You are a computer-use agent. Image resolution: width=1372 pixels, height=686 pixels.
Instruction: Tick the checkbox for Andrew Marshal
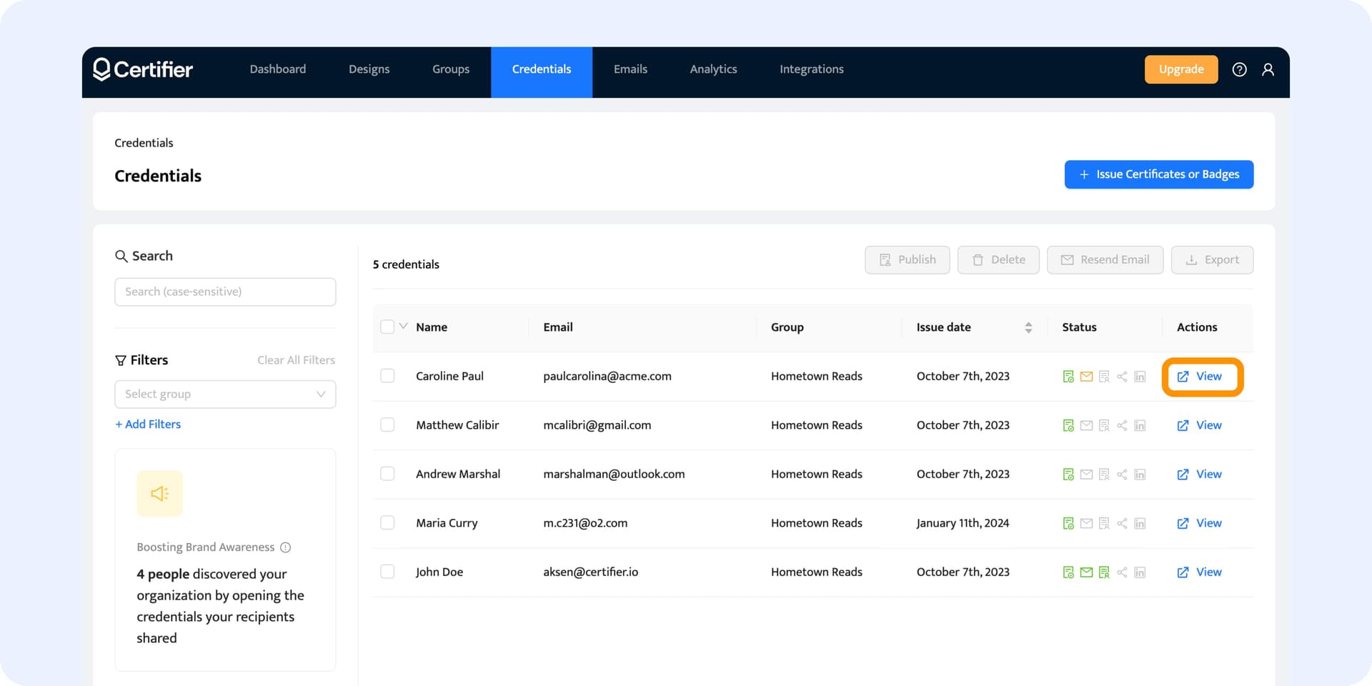387,474
